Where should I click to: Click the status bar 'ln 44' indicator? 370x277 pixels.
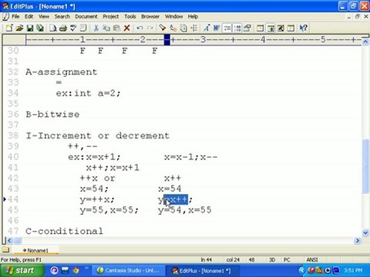206,260
